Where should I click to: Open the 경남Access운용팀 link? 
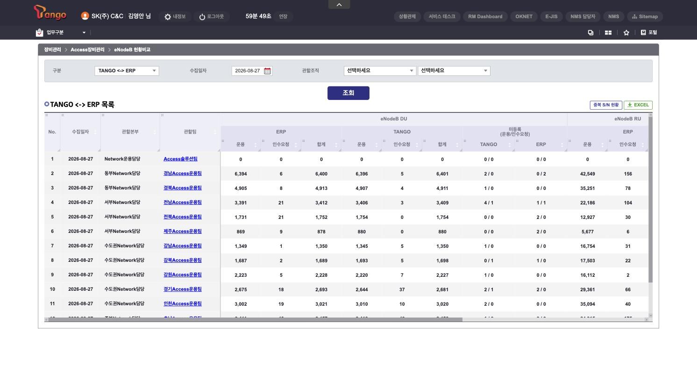pos(183,174)
